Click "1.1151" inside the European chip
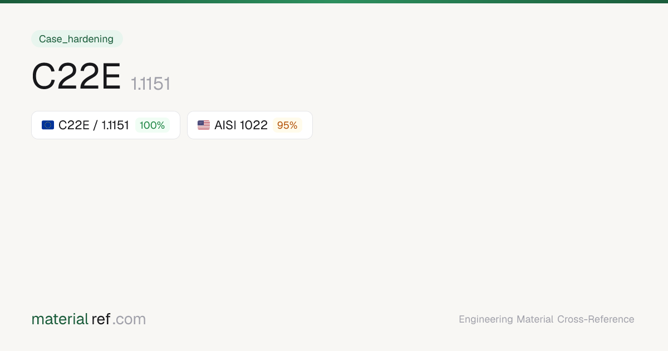Viewport: 668px width, 351px height. pos(115,125)
